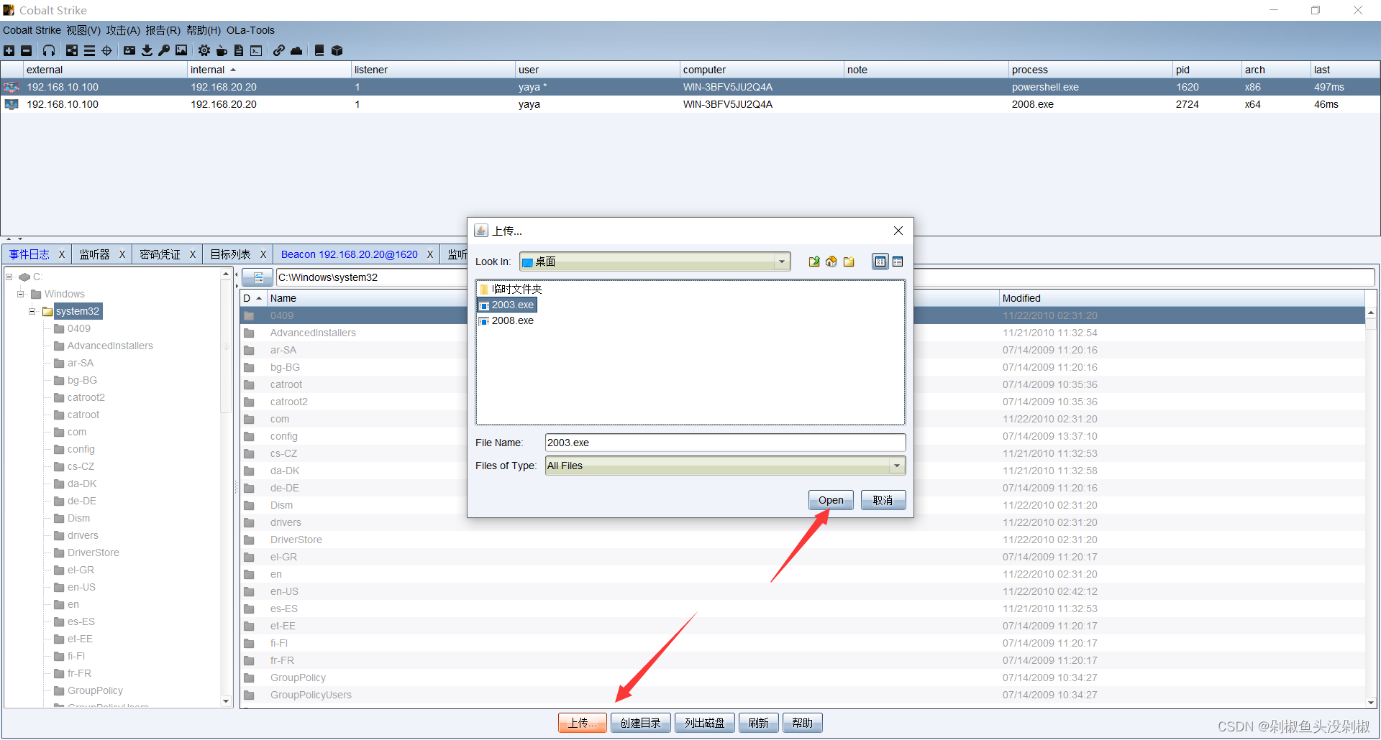Open credentials via the ID card icon
1381x740 pixels.
(x=129, y=50)
